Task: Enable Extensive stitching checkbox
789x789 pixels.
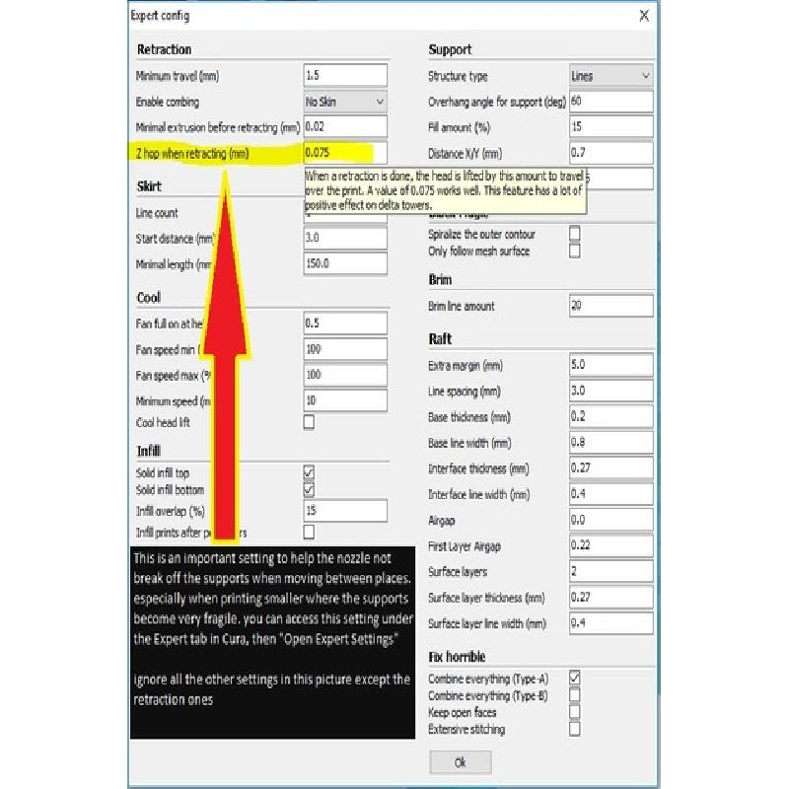Action: click(574, 729)
